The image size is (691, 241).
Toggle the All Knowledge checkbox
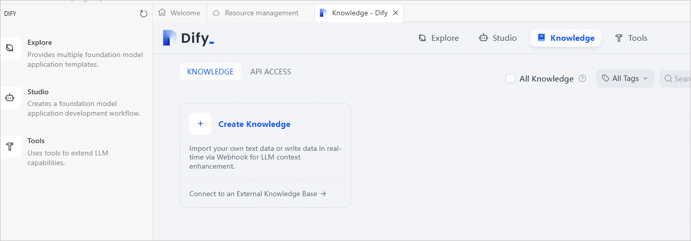coord(511,78)
